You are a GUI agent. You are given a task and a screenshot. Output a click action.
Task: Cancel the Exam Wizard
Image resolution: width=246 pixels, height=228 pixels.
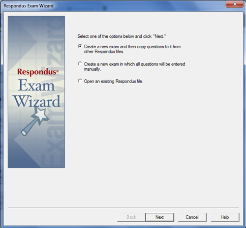coord(192,217)
